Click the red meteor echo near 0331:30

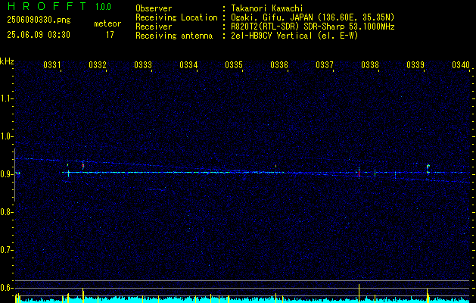[83, 166]
